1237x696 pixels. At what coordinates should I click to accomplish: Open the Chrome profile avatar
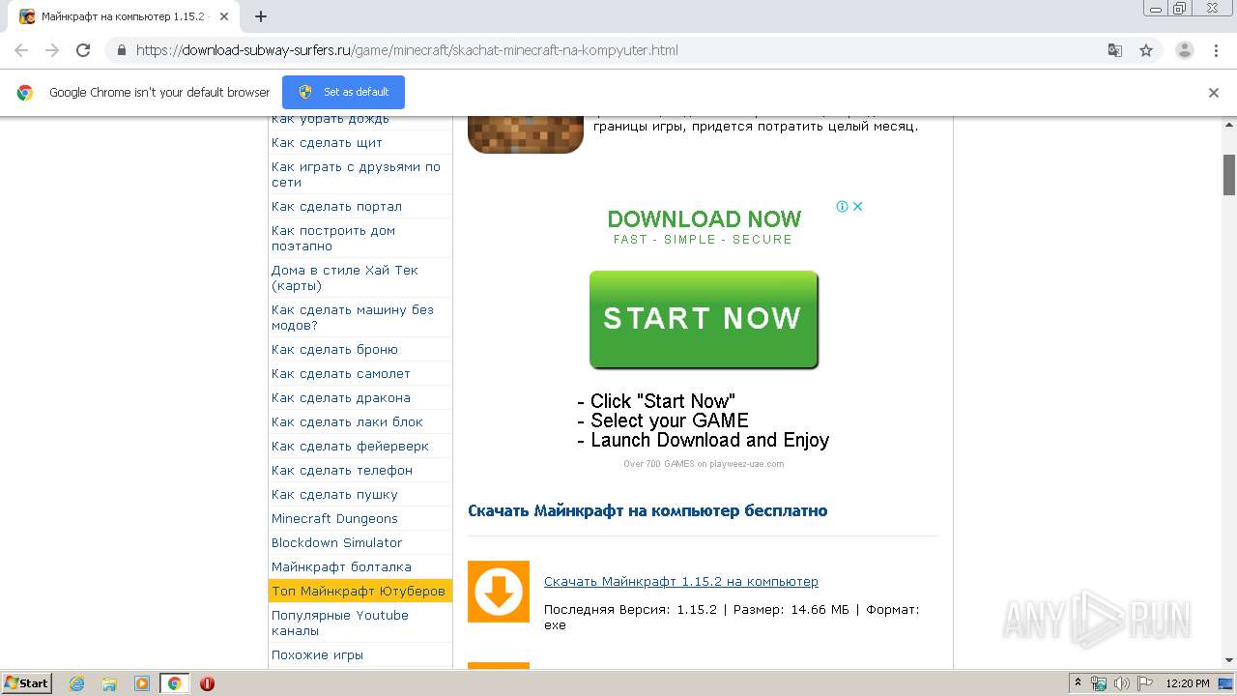tap(1184, 50)
